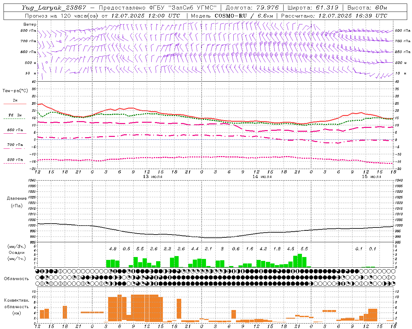Click the 0.5 precipitation total

point(126,249)
